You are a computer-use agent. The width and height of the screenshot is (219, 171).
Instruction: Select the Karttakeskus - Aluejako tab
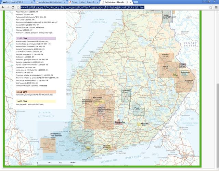116,2
